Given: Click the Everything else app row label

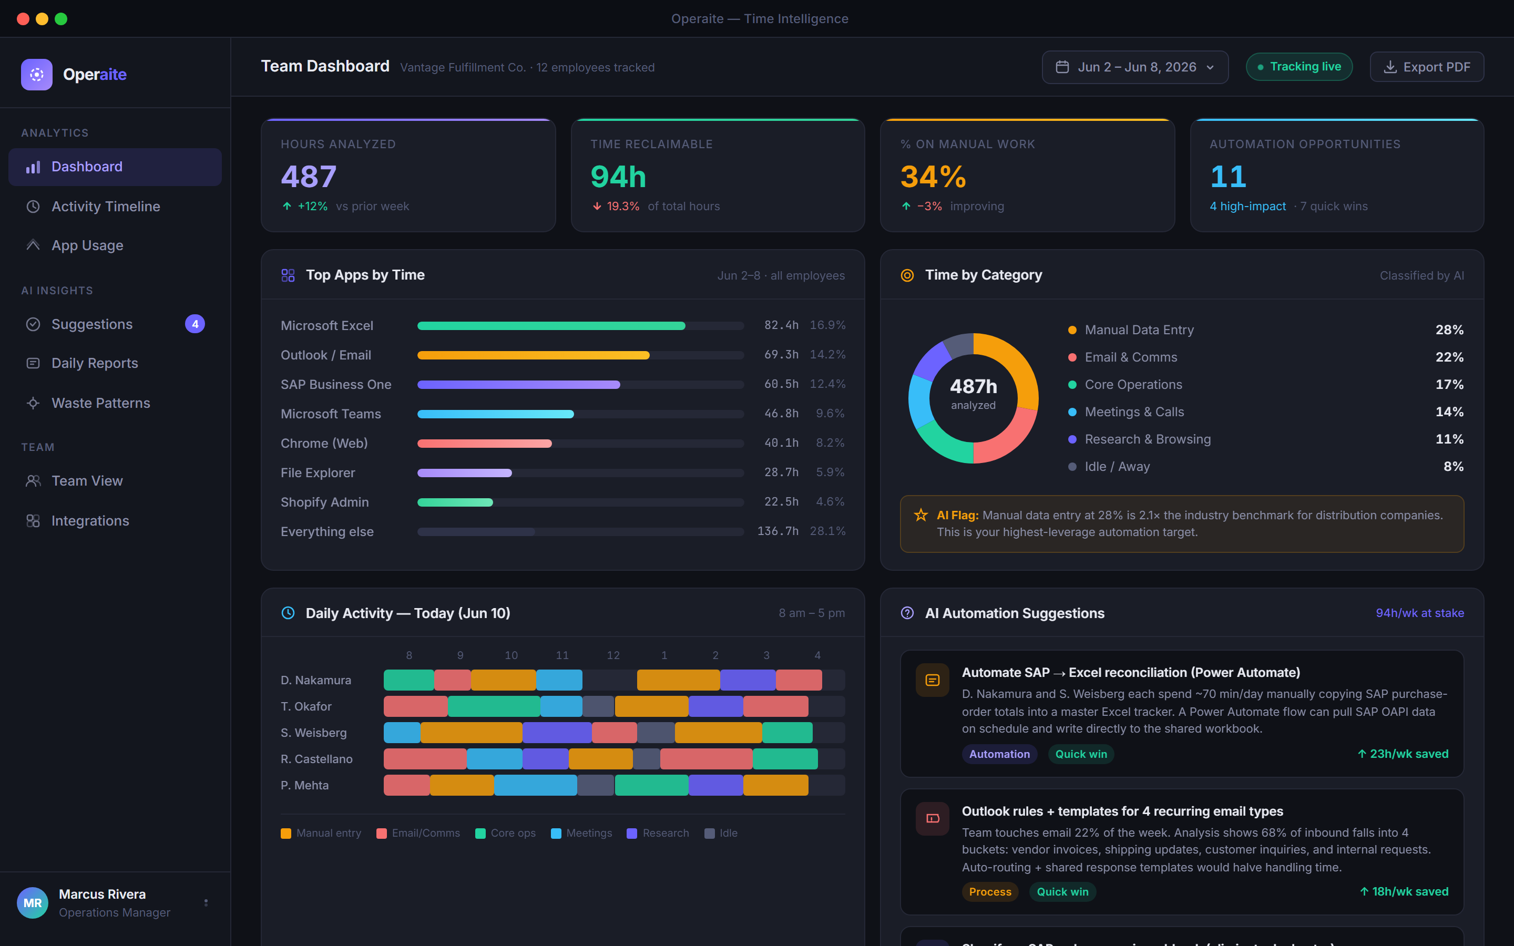Looking at the screenshot, I should coord(327,532).
